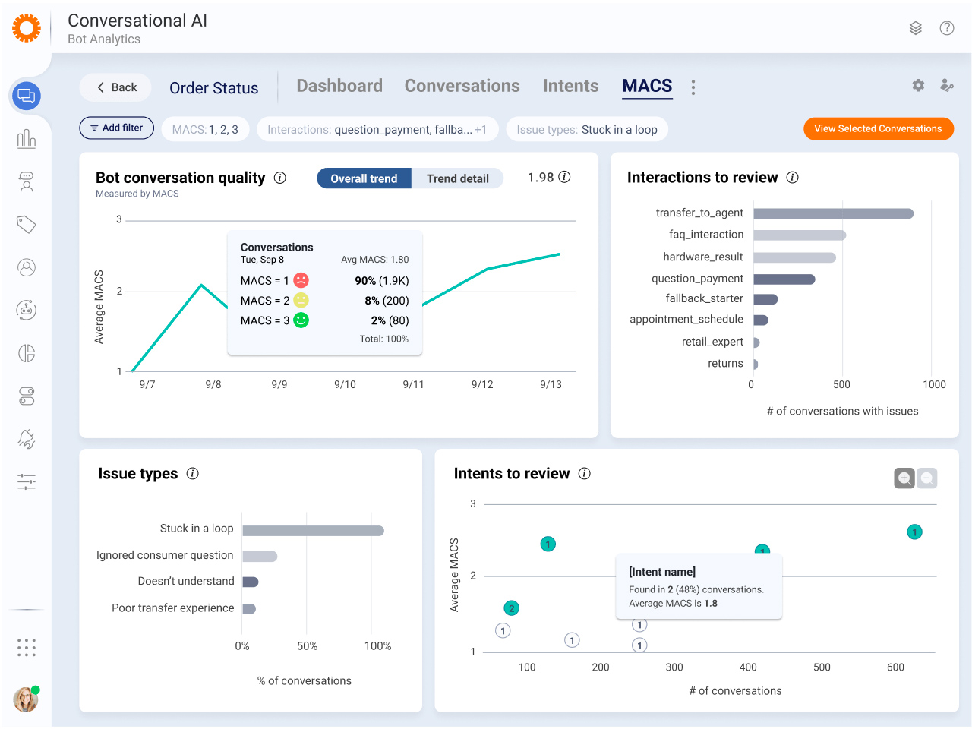The width and height of the screenshot is (972, 729).
Task: Open the help question mark icon
Action: (946, 28)
